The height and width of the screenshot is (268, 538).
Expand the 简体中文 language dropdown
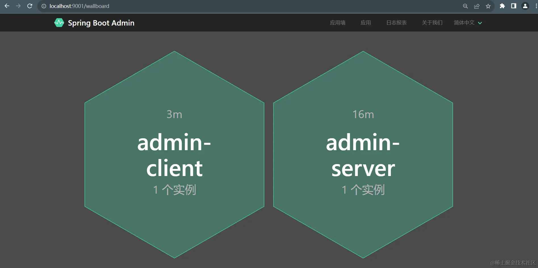[x=468, y=23]
